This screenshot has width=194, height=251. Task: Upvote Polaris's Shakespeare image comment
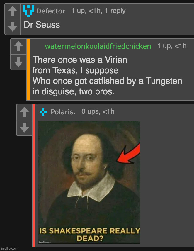(x=24, y=112)
